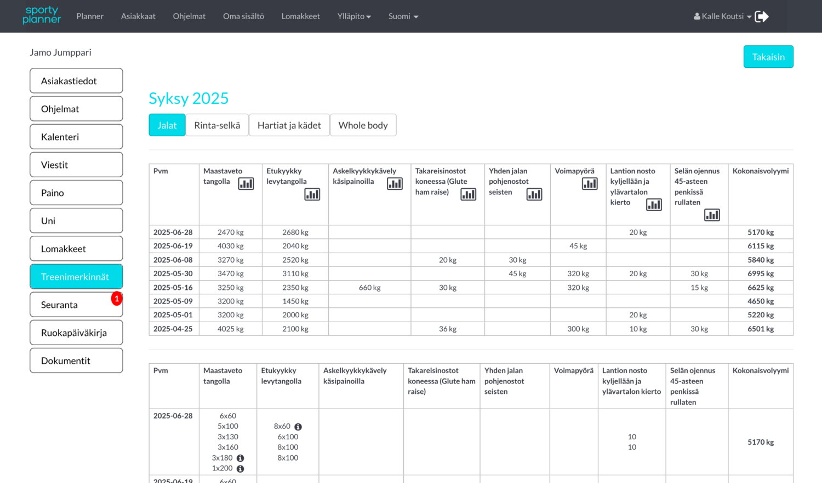Viewport: 822px width, 483px height.
Task: Open the Selän ojennus chart icon
Action: pos(712,215)
